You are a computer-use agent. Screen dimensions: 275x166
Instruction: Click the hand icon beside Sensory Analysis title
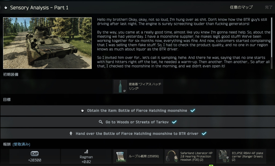pos(6,8)
